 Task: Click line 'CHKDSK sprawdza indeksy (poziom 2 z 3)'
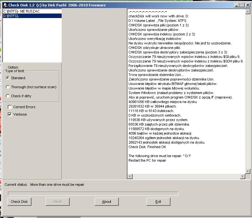162,34
